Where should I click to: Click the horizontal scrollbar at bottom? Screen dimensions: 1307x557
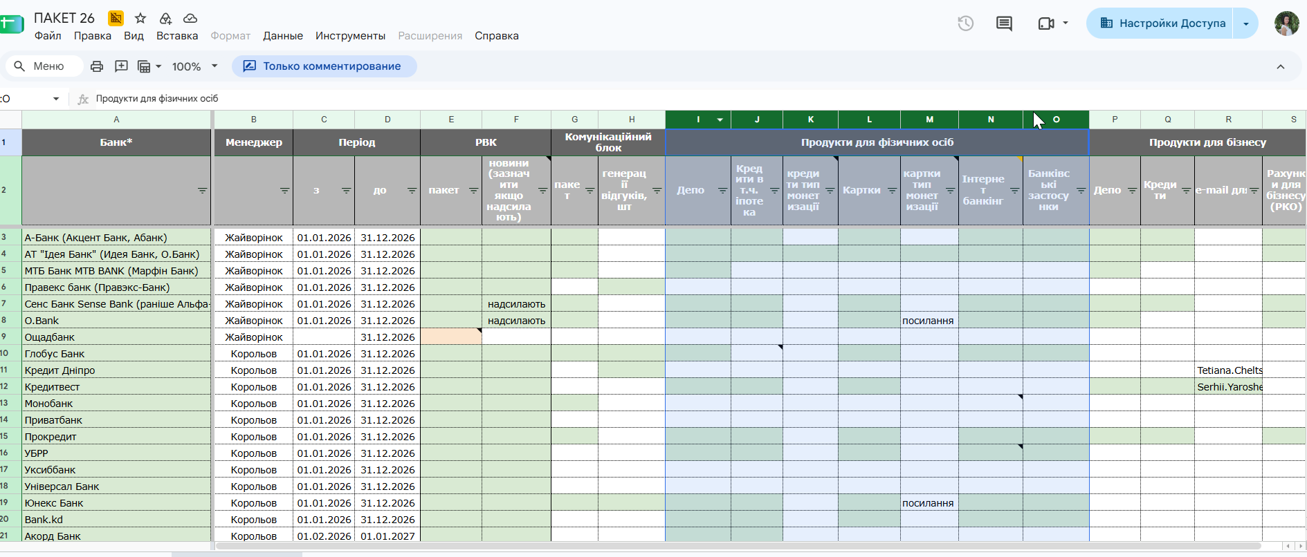(738, 546)
